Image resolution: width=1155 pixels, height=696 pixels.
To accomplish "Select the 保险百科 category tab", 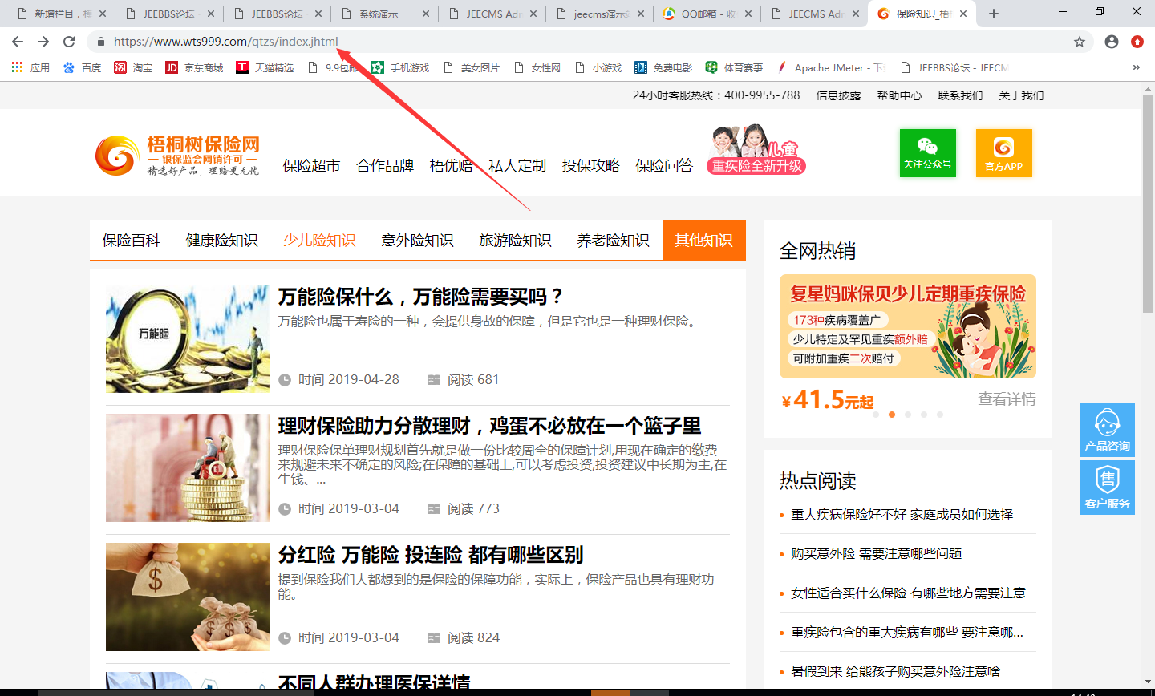I will (x=131, y=241).
